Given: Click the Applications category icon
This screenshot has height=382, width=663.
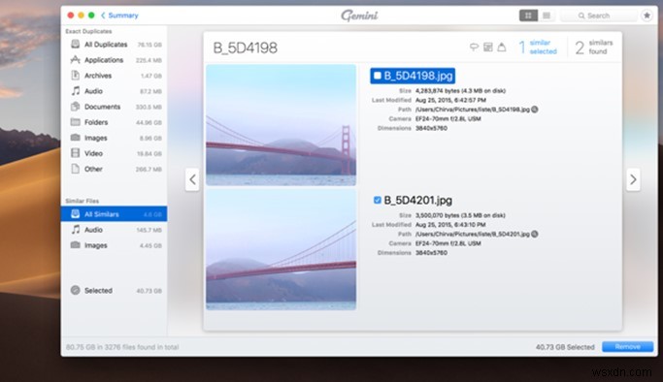Looking at the screenshot, I should (76, 59).
